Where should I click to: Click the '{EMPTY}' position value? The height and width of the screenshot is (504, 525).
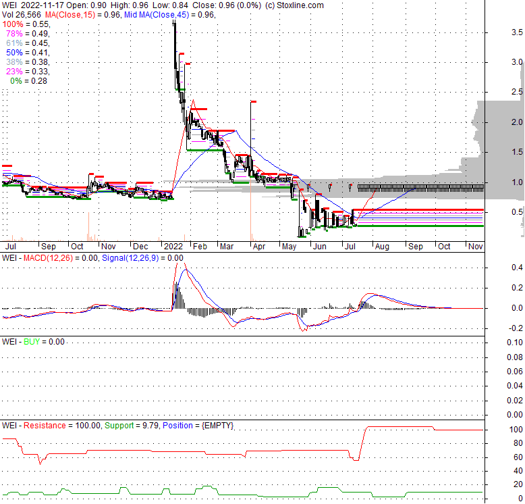pos(217,426)
